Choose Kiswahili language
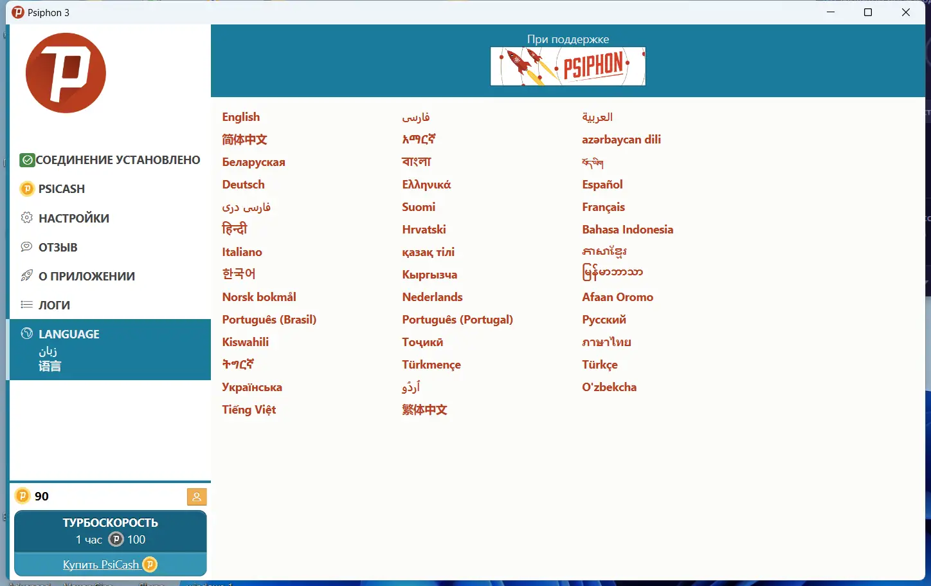 point(246,342)
